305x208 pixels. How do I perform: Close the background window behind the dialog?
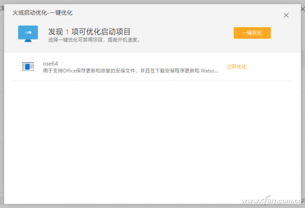click(x=303, y=9)
